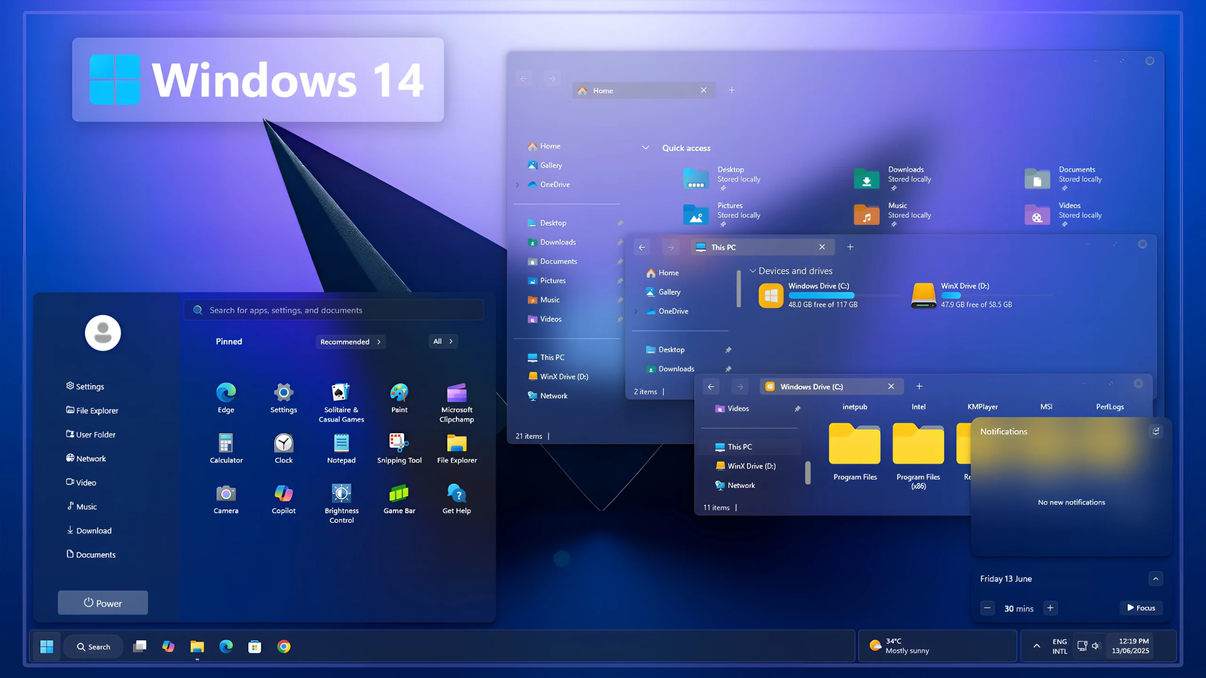Open Snipping Tool
Viewport: 1206px width, 678px height.
(399, 448)
